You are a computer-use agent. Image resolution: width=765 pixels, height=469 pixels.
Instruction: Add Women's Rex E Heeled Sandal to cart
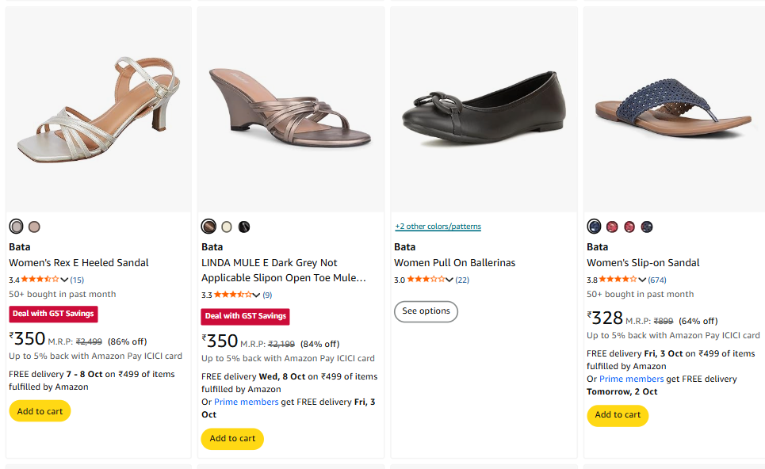pyautogui.click(x=40, y=411)
